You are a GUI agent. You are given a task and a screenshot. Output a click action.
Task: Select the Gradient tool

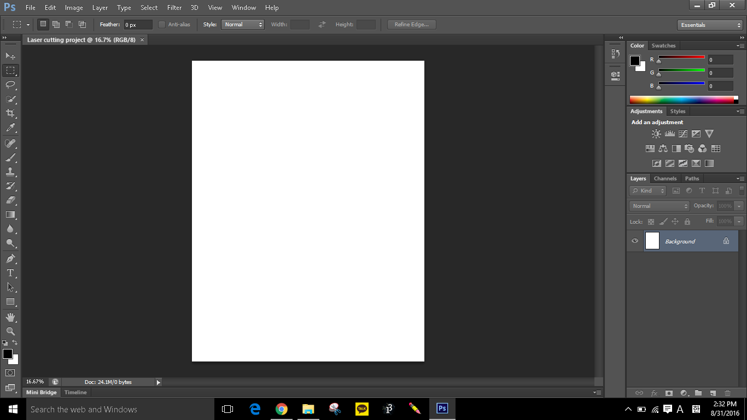[x=10, y=214]
